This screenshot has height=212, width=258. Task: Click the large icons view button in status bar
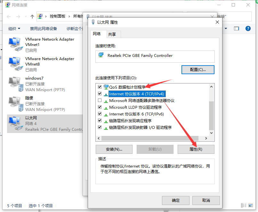pos(251,205)
